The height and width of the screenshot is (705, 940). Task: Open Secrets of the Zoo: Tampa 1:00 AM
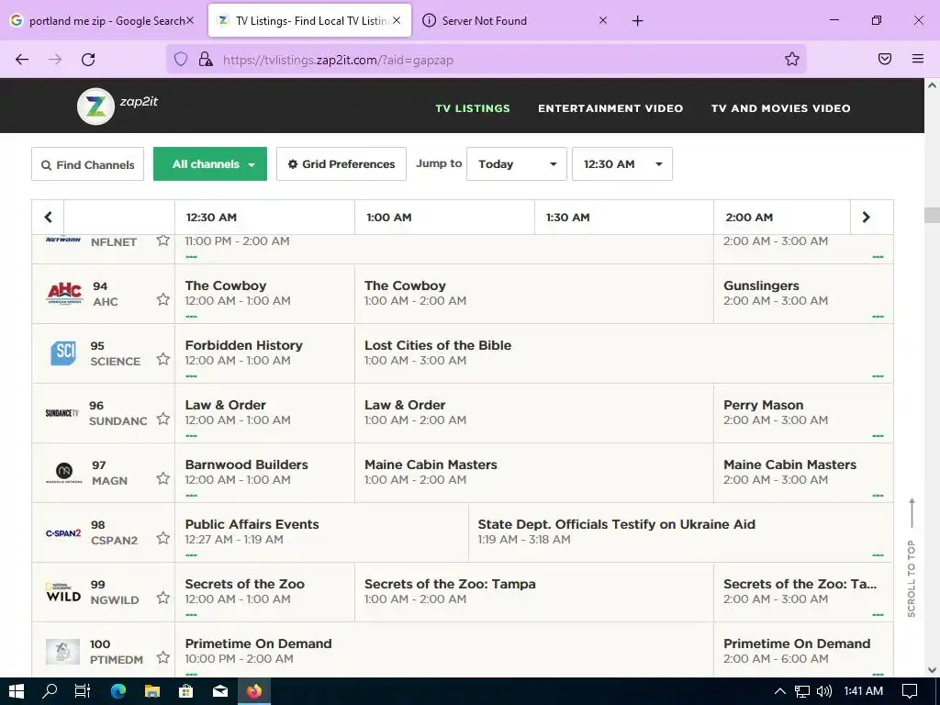(x=533, y=592)
